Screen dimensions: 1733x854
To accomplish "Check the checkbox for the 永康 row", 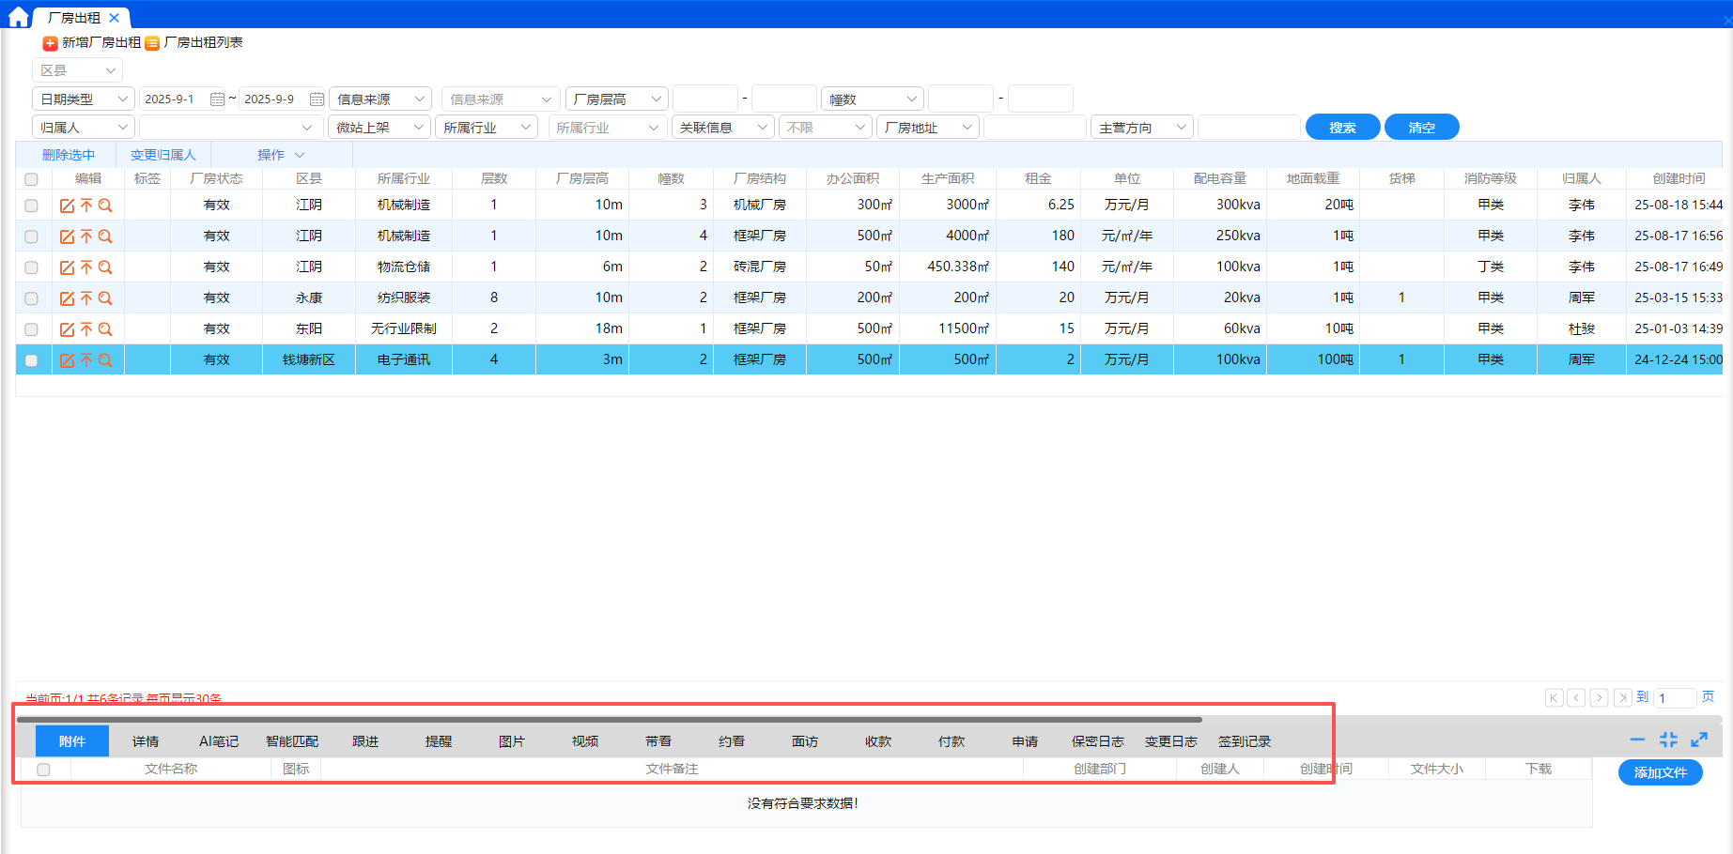I will point(31,298).
